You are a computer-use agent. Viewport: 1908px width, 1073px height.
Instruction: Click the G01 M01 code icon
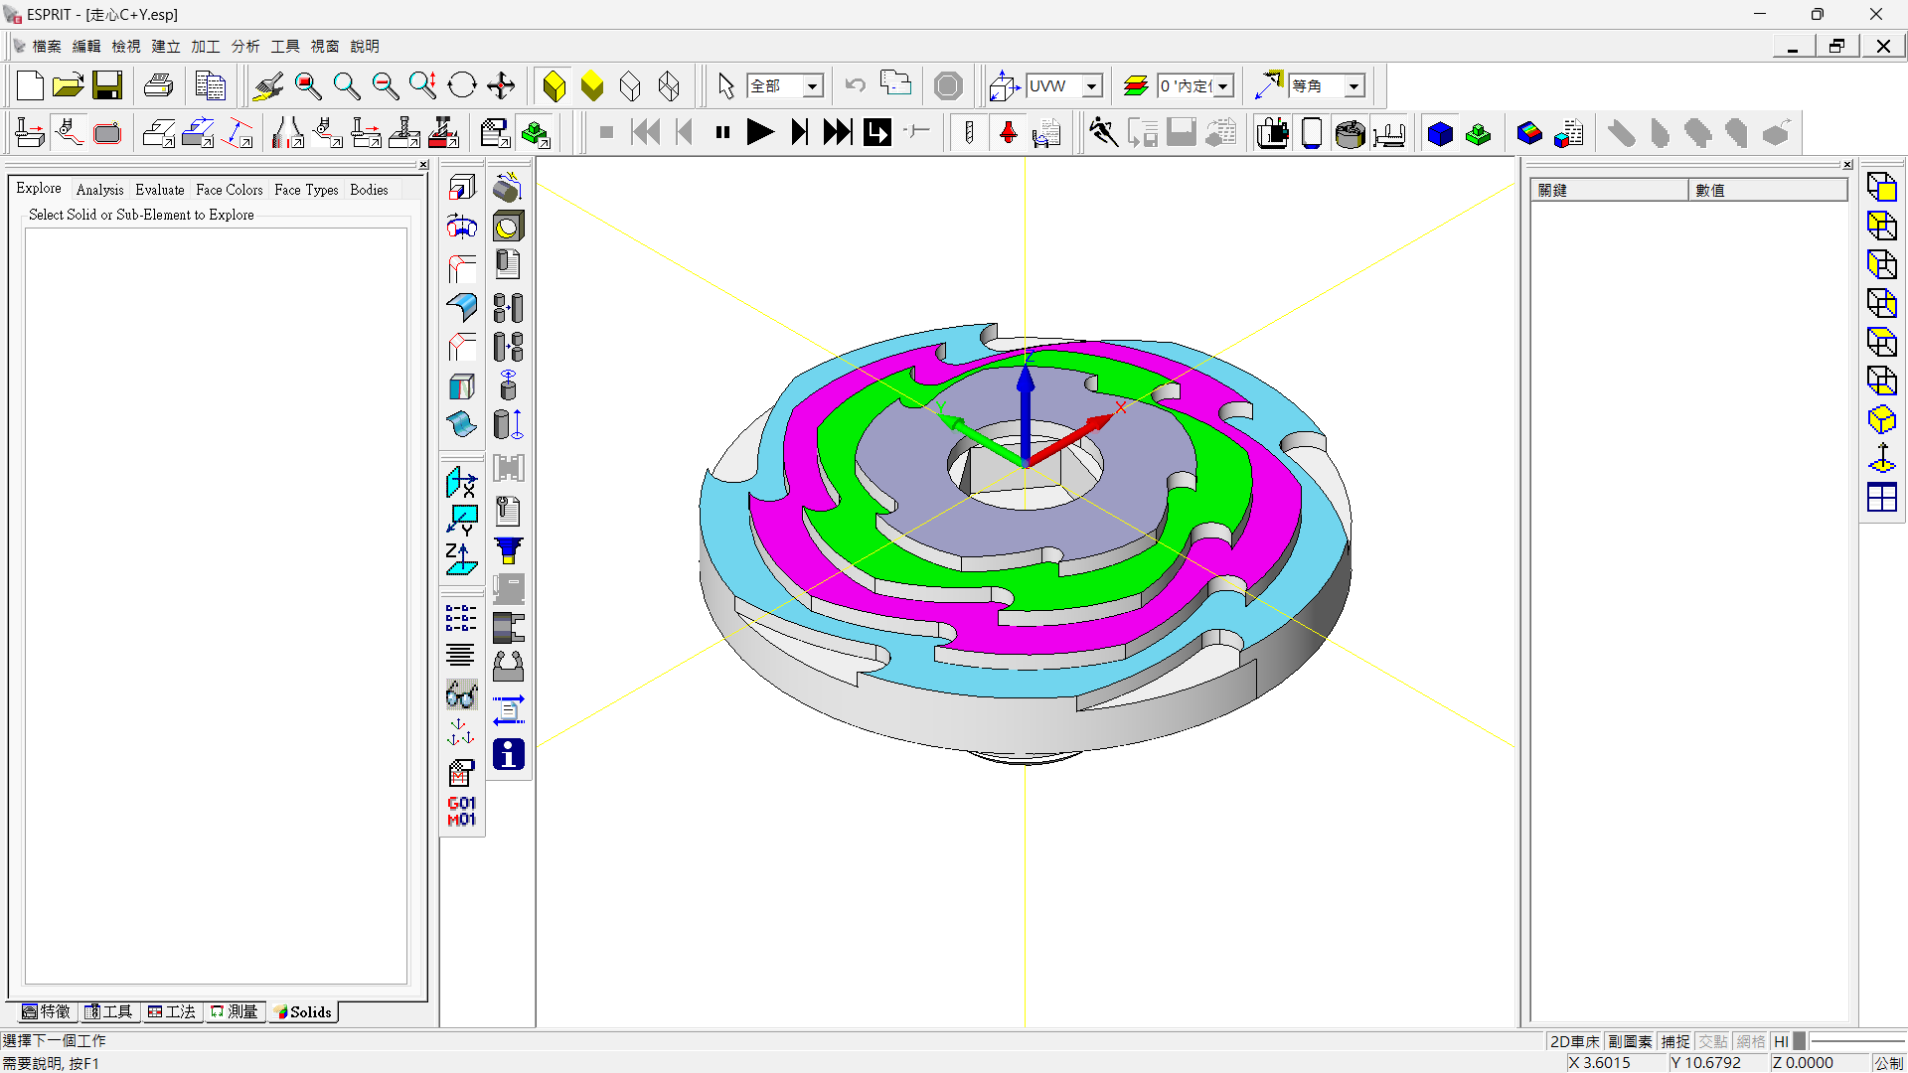(461, 811)
